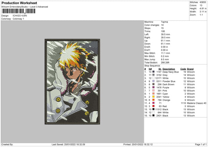Click the swatch in stop 3 White row
Viewport: 208px width, 147px height.
(154, 78)
